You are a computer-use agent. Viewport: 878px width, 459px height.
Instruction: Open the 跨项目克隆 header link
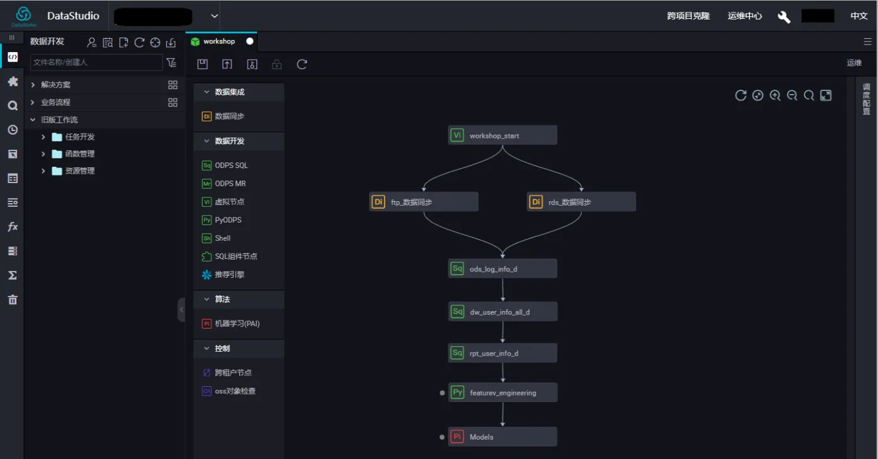tap(689, 16)
